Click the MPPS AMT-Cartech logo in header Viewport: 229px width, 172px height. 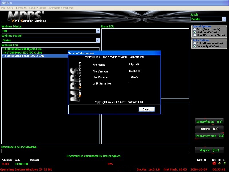[x=26, y=17]
